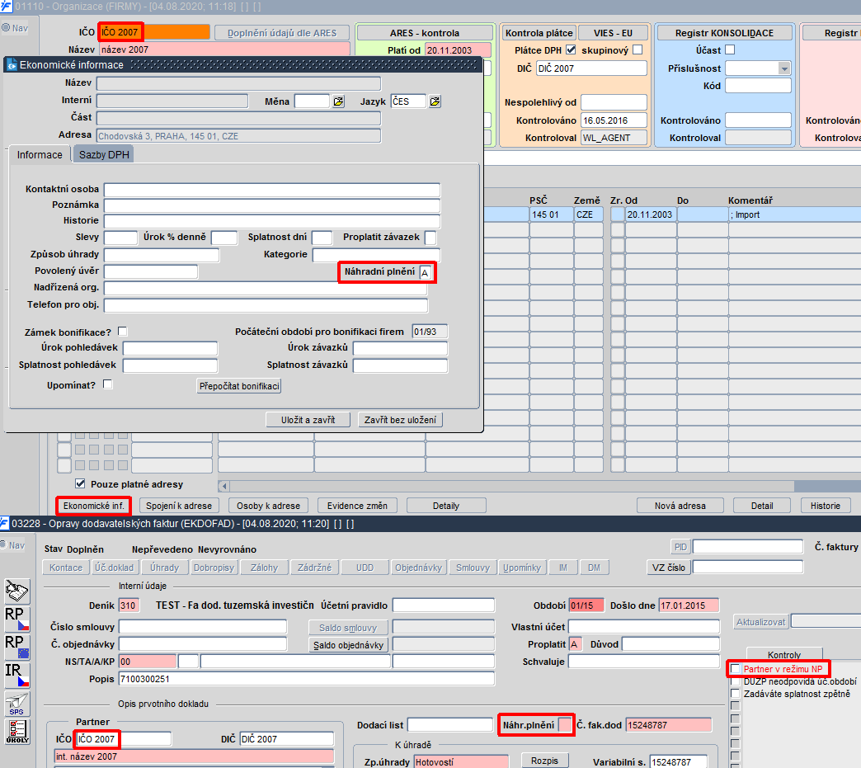Click the Popis field with 7100300251
This screenshot has height=768, width=861.
(307, 679)
